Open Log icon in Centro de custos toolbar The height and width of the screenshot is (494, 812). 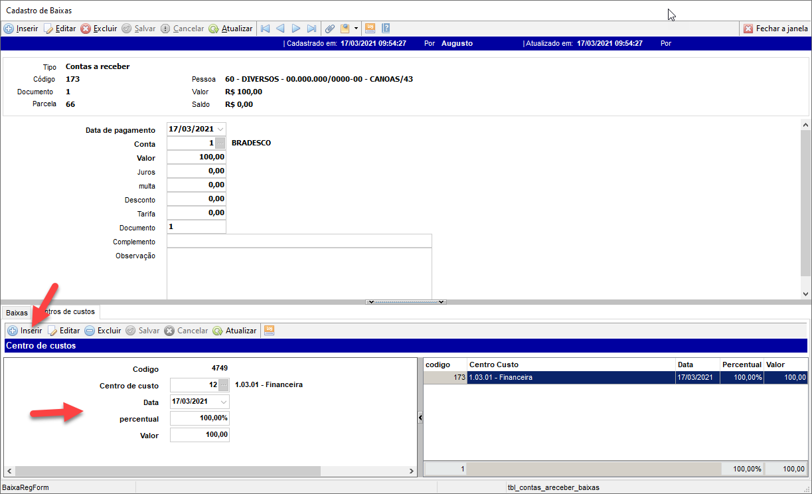click(x=269, y=330)
